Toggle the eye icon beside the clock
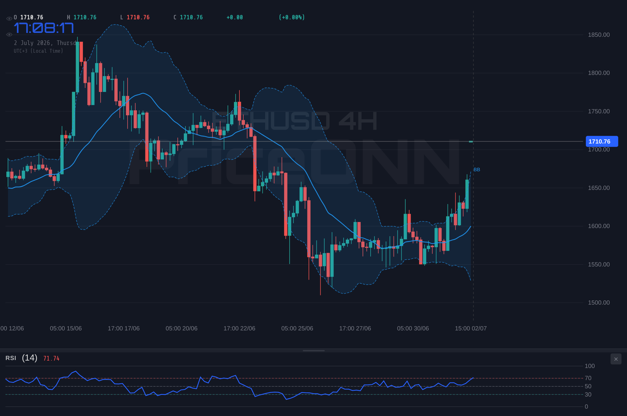Viewport: 627px width, 416px height. point(9,35)
